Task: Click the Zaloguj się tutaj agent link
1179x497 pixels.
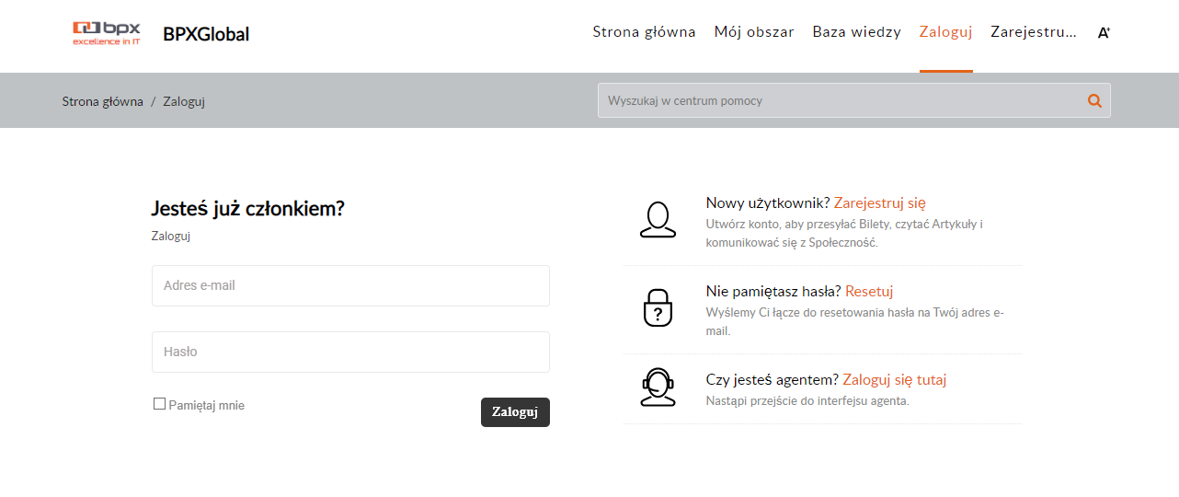Action: pos(894,379)
